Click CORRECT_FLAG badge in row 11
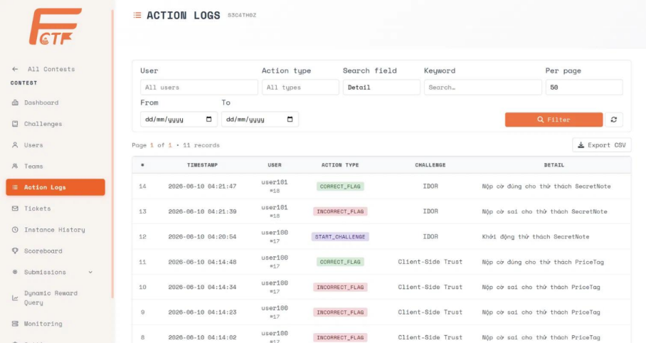The height and width of the screenshot is (343, 646). click(340, 262)
